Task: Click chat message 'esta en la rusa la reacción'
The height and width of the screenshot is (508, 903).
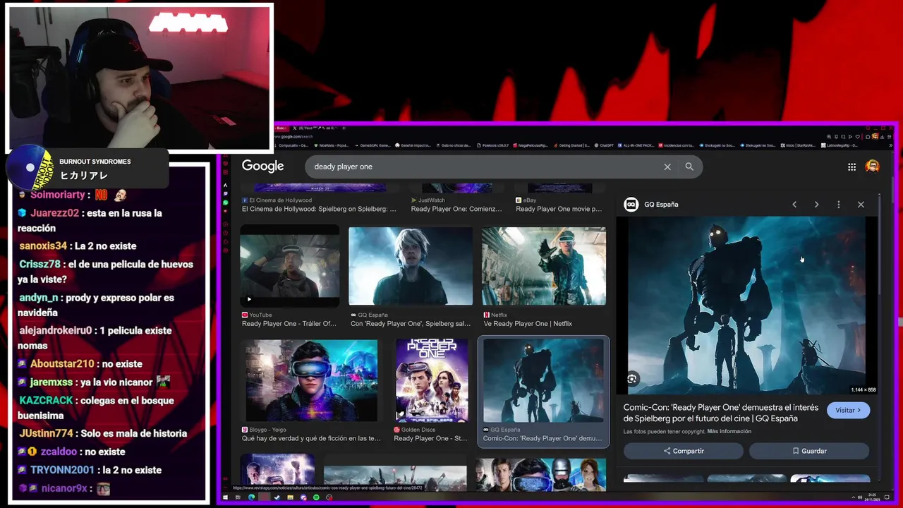Action: click(90, 220)
